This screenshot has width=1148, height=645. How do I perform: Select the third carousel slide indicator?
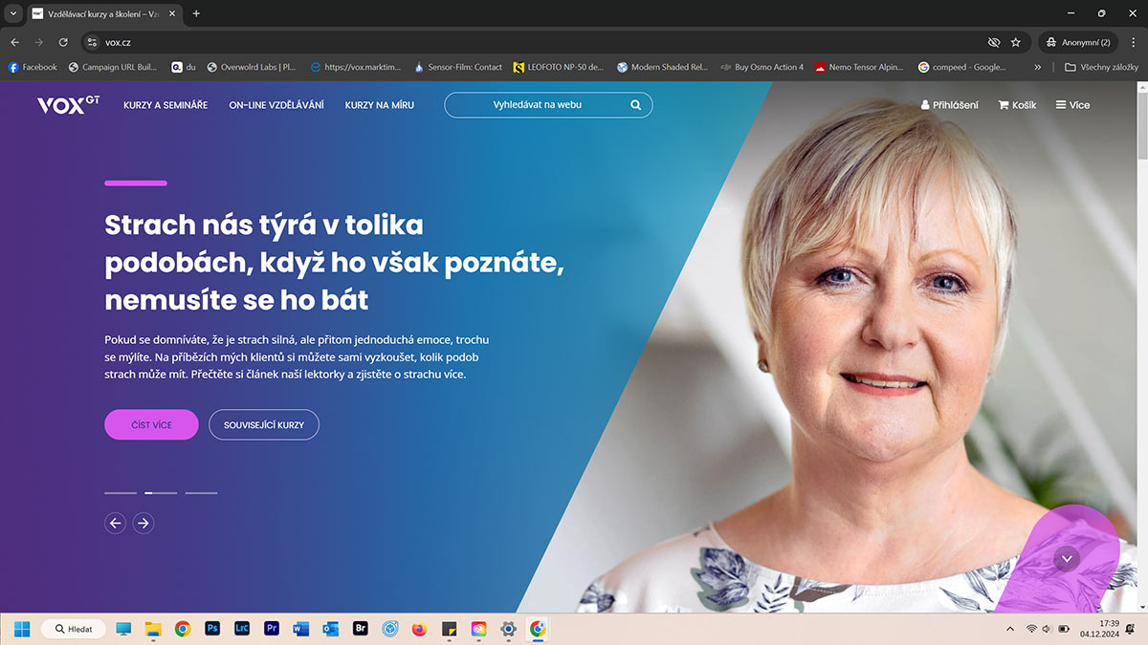[201, 493]
